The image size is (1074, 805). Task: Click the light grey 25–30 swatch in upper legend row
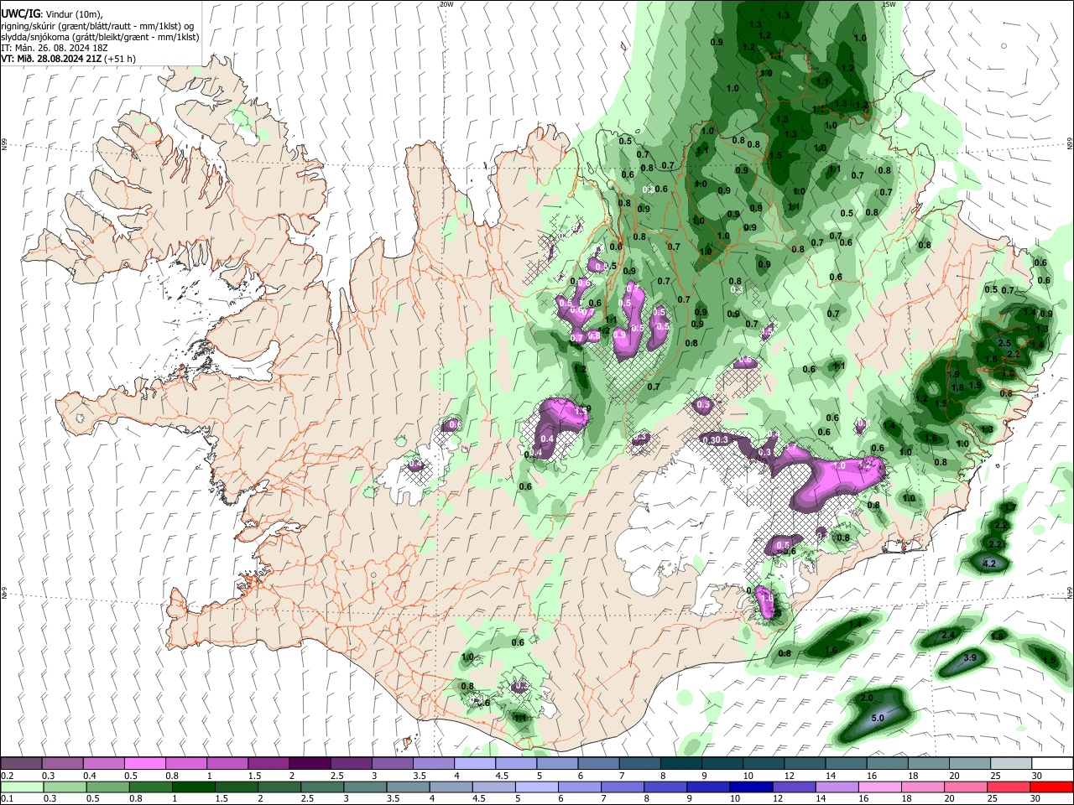coord(1010,764)
